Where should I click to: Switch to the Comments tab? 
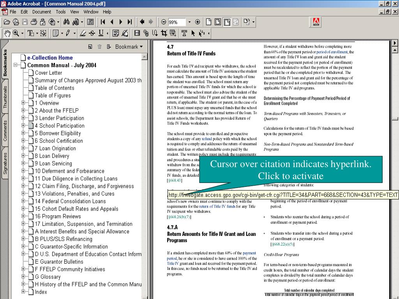(x=5, y=130)
